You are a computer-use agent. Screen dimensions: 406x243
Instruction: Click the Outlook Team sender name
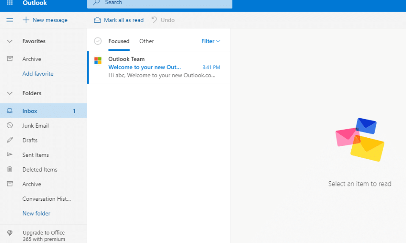pos(126,59)
